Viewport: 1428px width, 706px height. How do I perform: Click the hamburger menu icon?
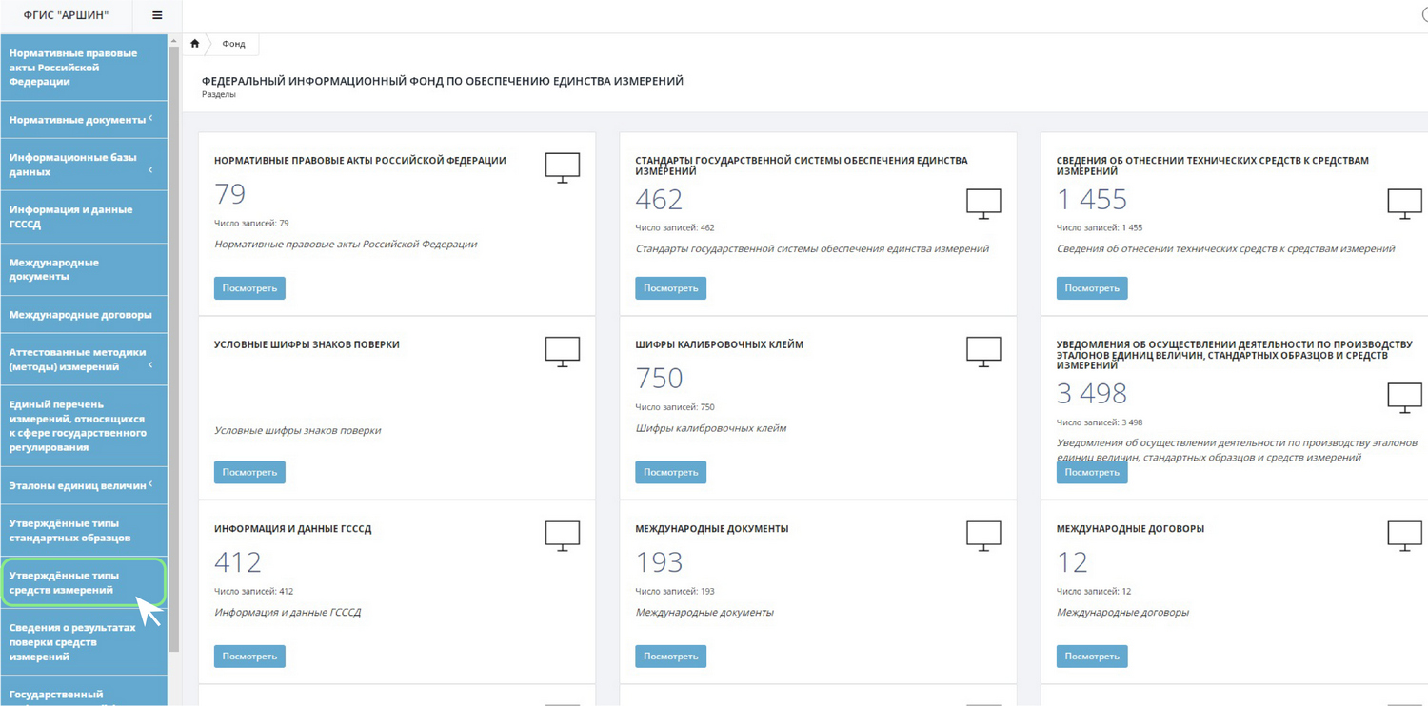pos(157,15)
